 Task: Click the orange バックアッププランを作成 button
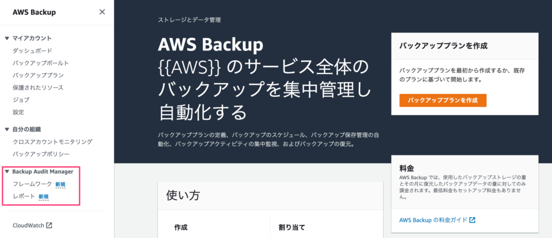443,100
